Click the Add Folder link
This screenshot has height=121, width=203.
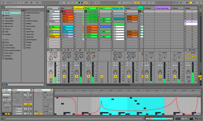[x=9, y=58]
